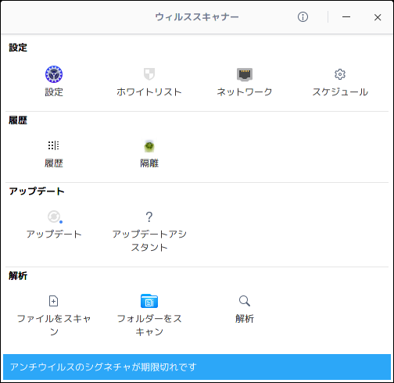Screen dimensions: 394x383
Task: Click the blue signature expired notification banner
Action: pos(197,367)
